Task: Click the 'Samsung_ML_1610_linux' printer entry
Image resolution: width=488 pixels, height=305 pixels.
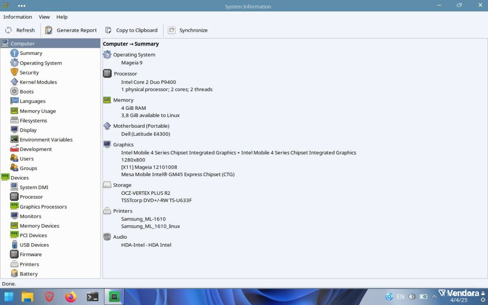Action: pyautogui.click(x=150, y=227)
